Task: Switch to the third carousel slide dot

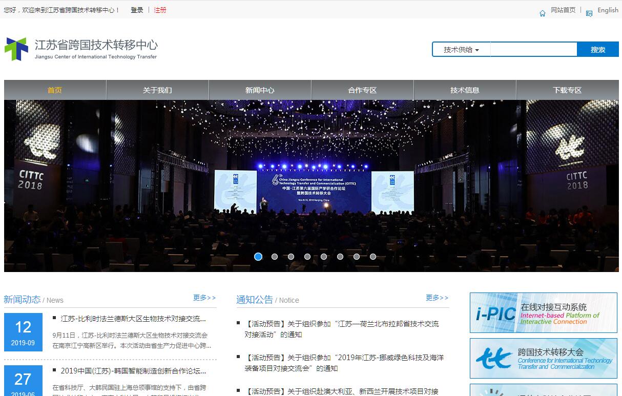Action: coord(291,257)
